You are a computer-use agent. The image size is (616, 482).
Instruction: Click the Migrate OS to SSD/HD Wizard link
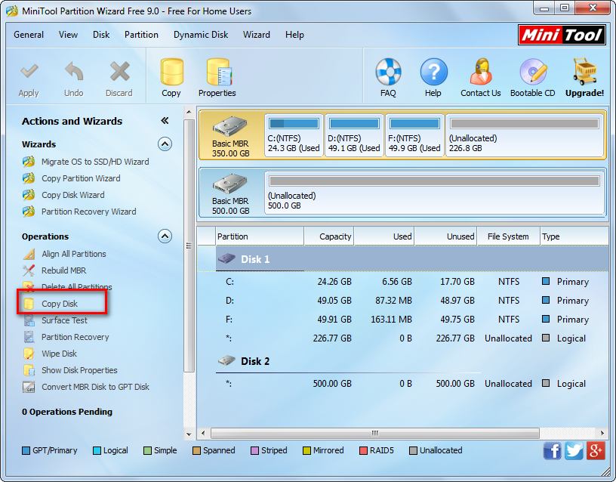tap(95, 162)
